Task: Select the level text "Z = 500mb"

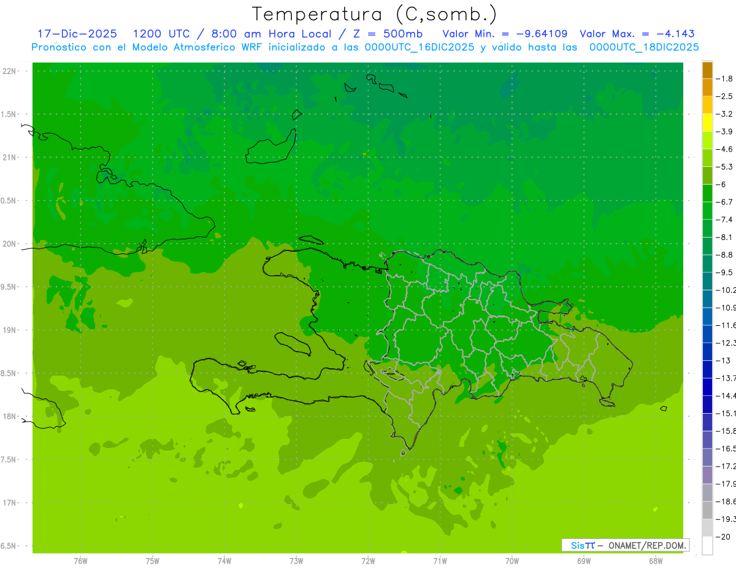Action: click(386, 34)
